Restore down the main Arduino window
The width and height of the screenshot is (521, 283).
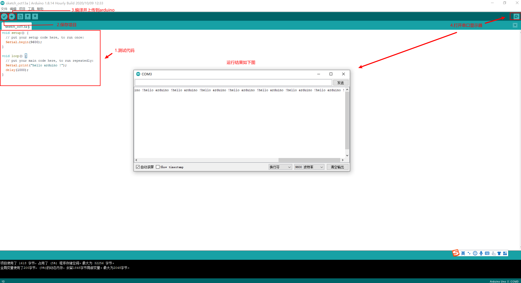[505, 3]
